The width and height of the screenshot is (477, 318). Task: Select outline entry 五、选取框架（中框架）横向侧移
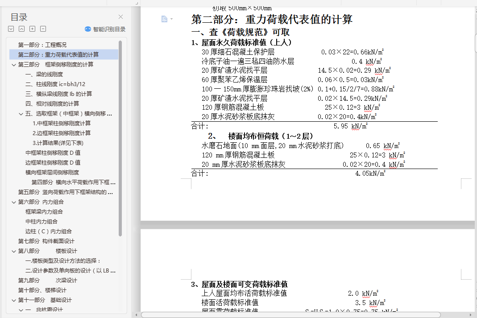click(69, 114)
